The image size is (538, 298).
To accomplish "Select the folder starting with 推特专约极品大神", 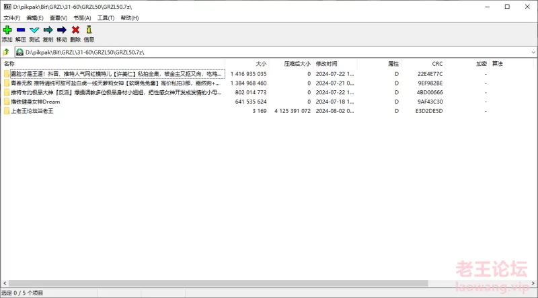I will [x=116, y=92].
